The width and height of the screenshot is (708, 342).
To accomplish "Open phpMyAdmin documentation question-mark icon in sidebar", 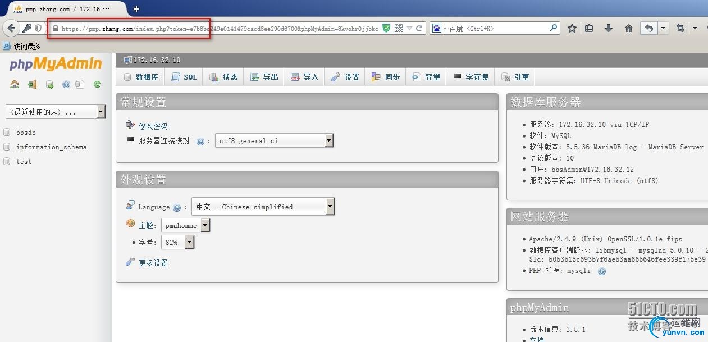I will (x=66, y=85).
